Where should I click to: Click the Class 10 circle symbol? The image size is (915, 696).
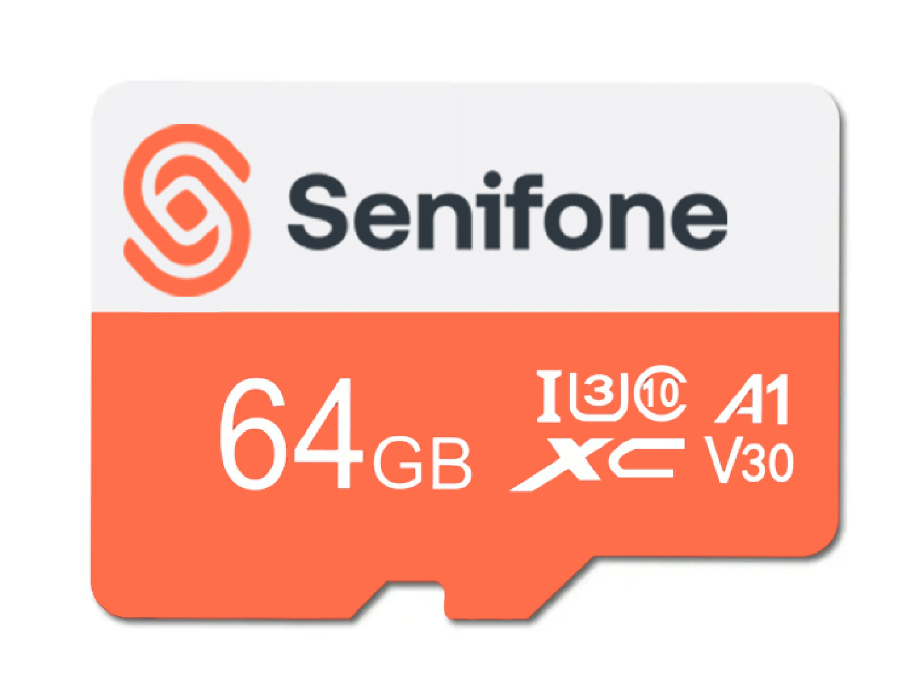tap(660, 394)
